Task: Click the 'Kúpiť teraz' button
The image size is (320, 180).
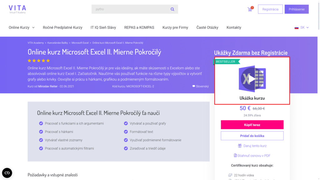Action: point(252,124)
